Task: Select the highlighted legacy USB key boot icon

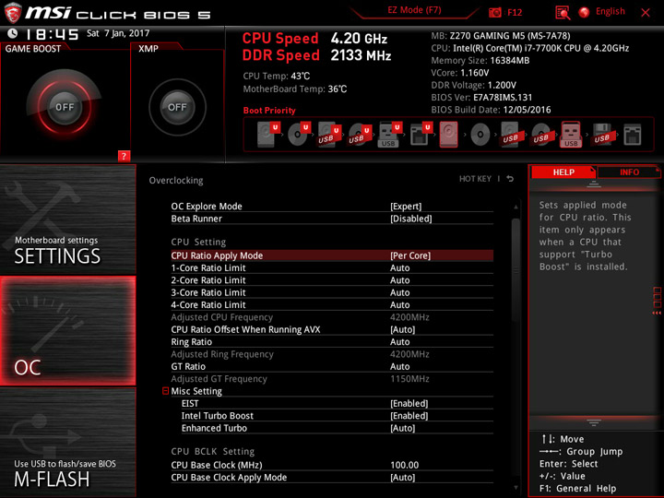Action: click(x=571, y=135)
